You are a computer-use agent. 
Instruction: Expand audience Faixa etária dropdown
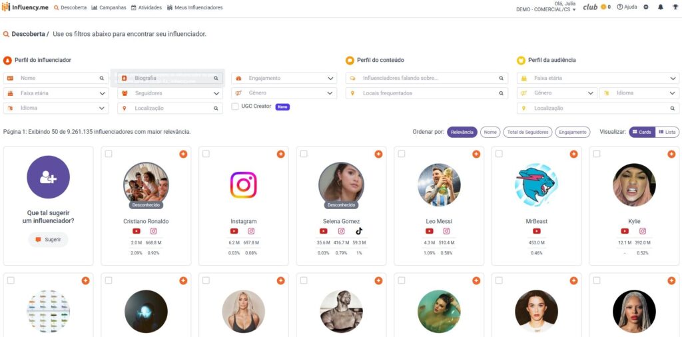[598, 79]
